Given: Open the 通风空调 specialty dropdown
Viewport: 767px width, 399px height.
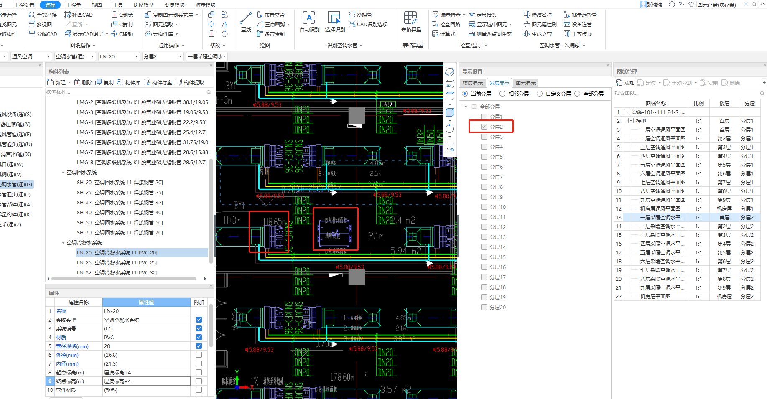Looking at the screenshot, I should click(x=31, y=56).
